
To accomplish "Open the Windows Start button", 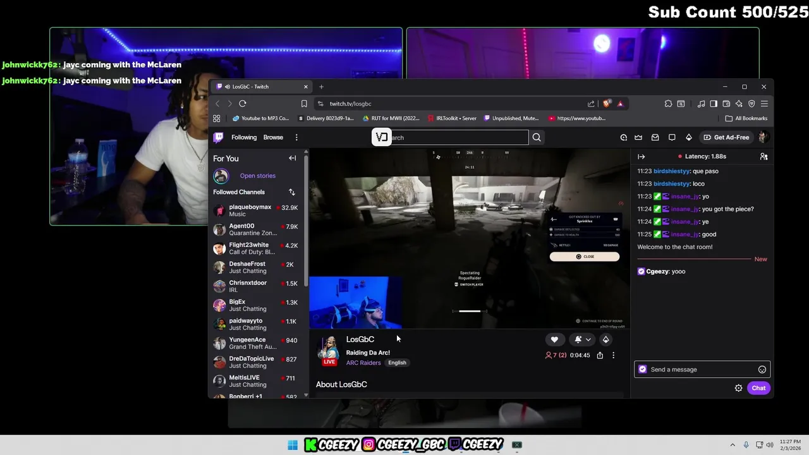I will click(x=293, y=445).
